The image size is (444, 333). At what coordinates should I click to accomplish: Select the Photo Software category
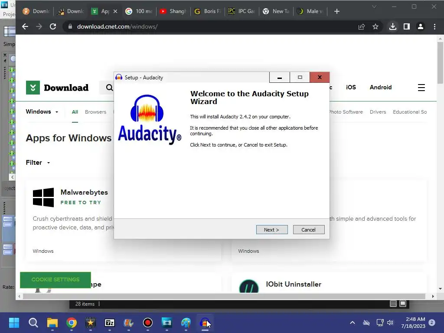(346, 112)
